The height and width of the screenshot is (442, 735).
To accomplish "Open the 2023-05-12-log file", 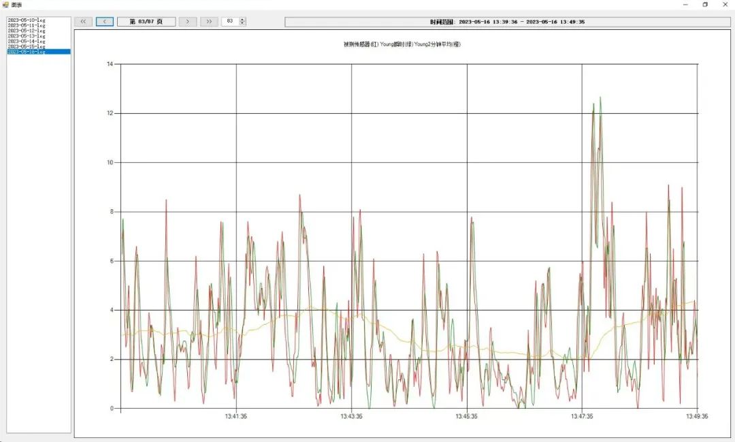I will [x=27, y=31].
